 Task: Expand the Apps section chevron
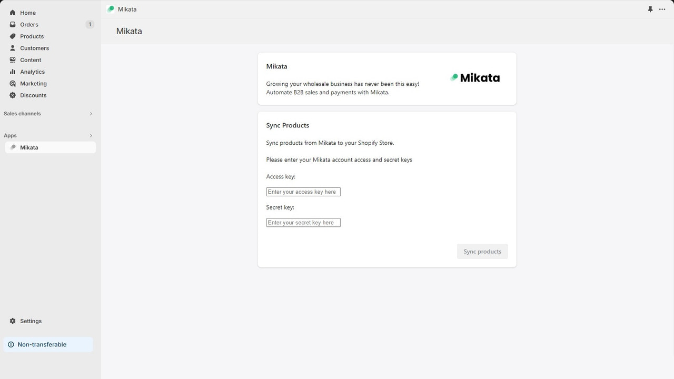[x=91, y=136]
